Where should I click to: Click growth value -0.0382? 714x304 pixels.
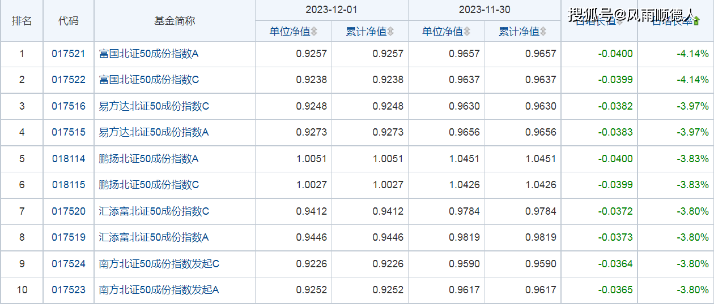click(x=615, y=106)
